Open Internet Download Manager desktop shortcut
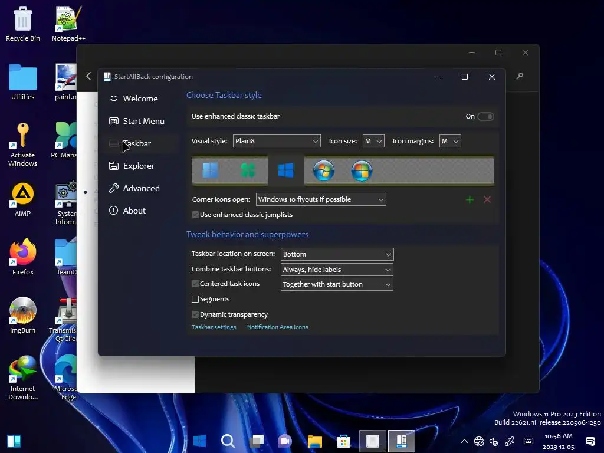 point(23,377)
